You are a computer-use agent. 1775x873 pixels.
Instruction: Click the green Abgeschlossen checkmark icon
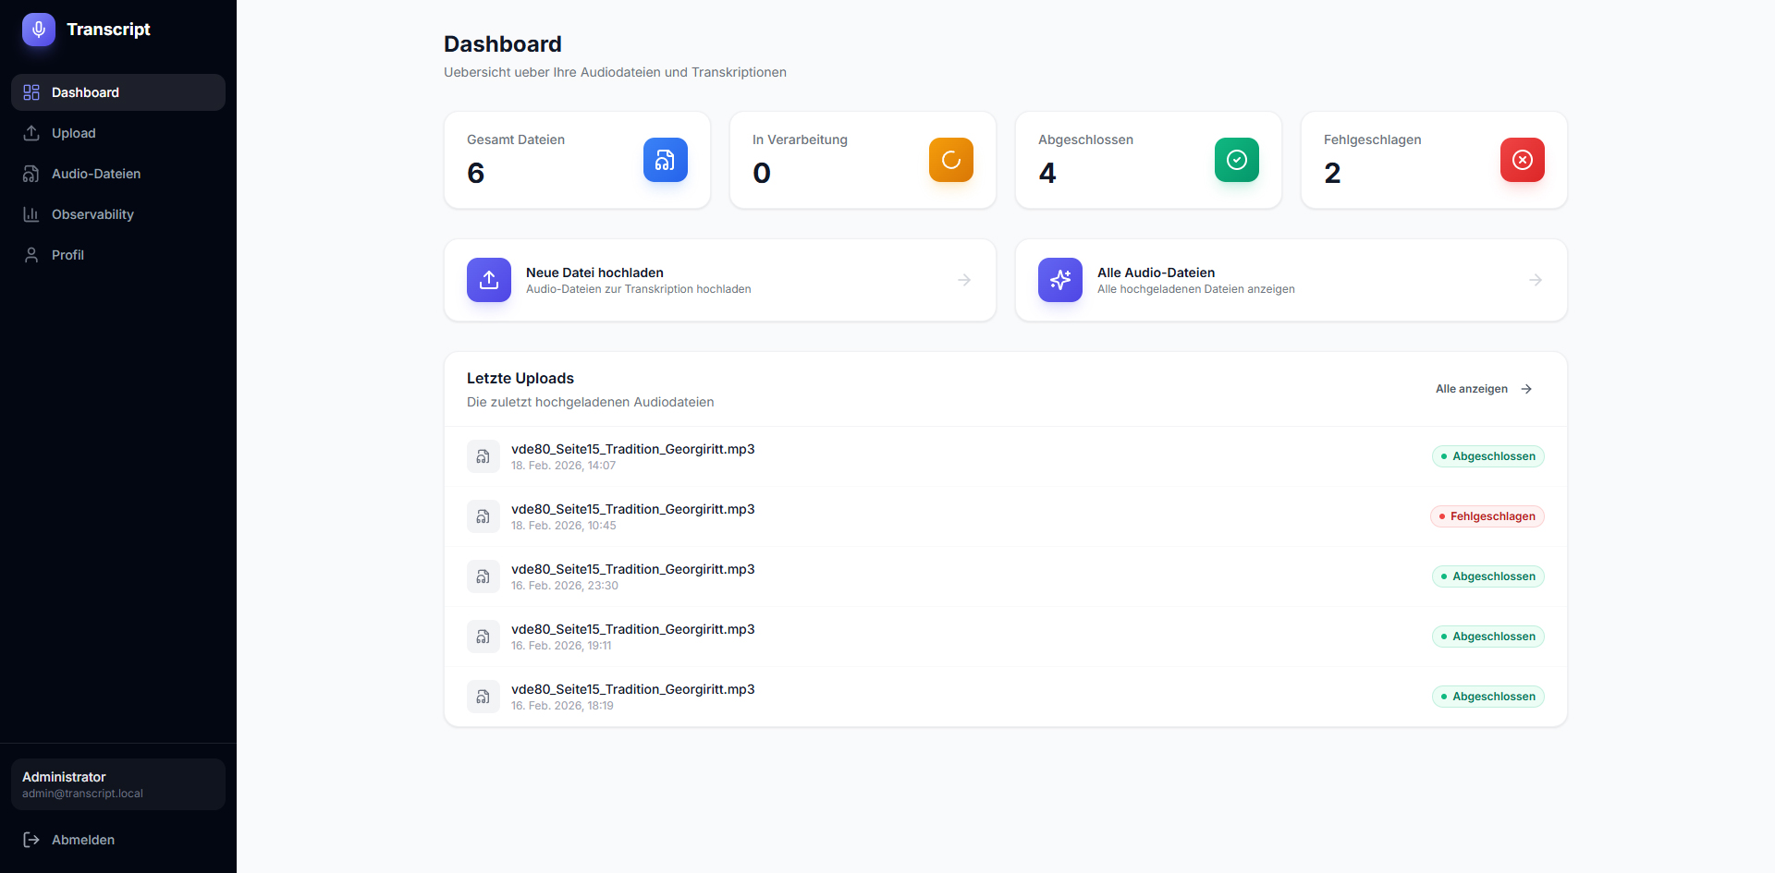point(1236,160)
